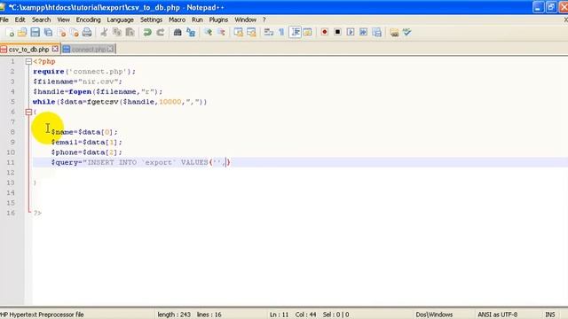This screenshot has width=568, height=319.
Task: Click the Save All toolbar icon
Action: (x=48, y=33)
